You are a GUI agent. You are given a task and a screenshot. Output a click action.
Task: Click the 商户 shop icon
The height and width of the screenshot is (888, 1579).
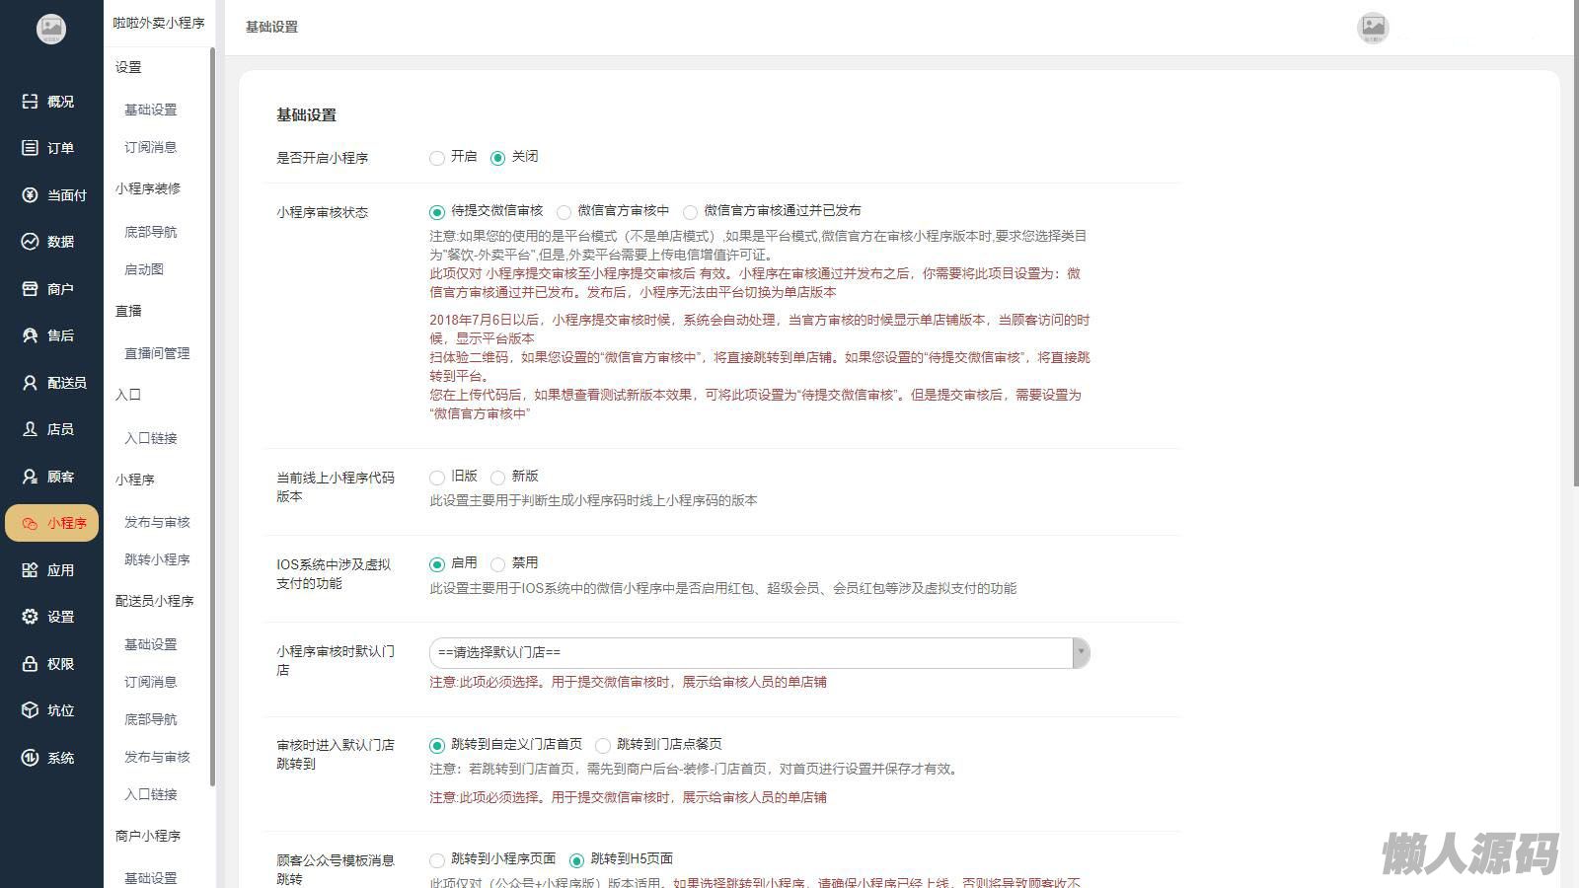[30, 289]
